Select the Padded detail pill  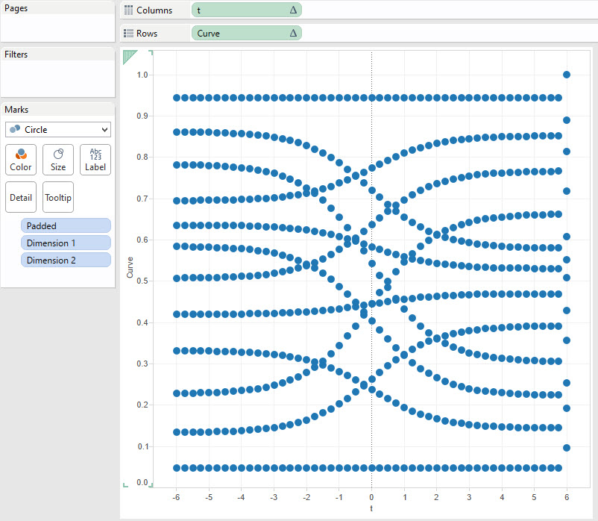[x=66, y=225]
